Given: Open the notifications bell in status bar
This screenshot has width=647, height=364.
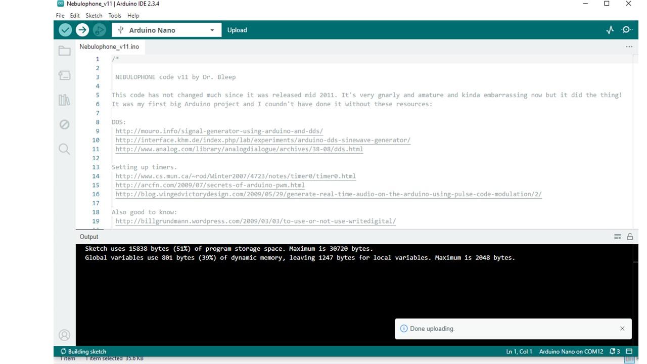Looking at the screenshot, I should click(x=615, y=351).
